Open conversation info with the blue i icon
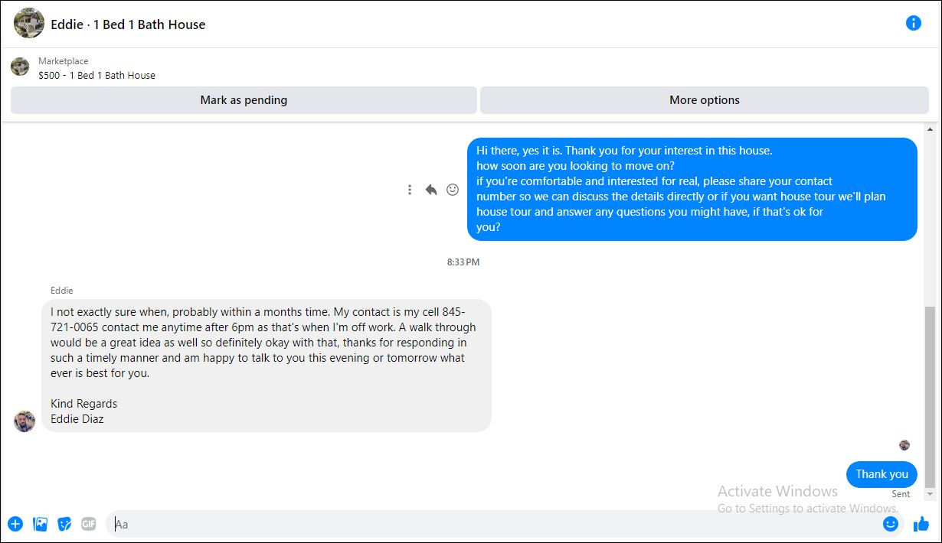Screen dimensions: 942x543 pyautogui.click(x=913, y=23)
